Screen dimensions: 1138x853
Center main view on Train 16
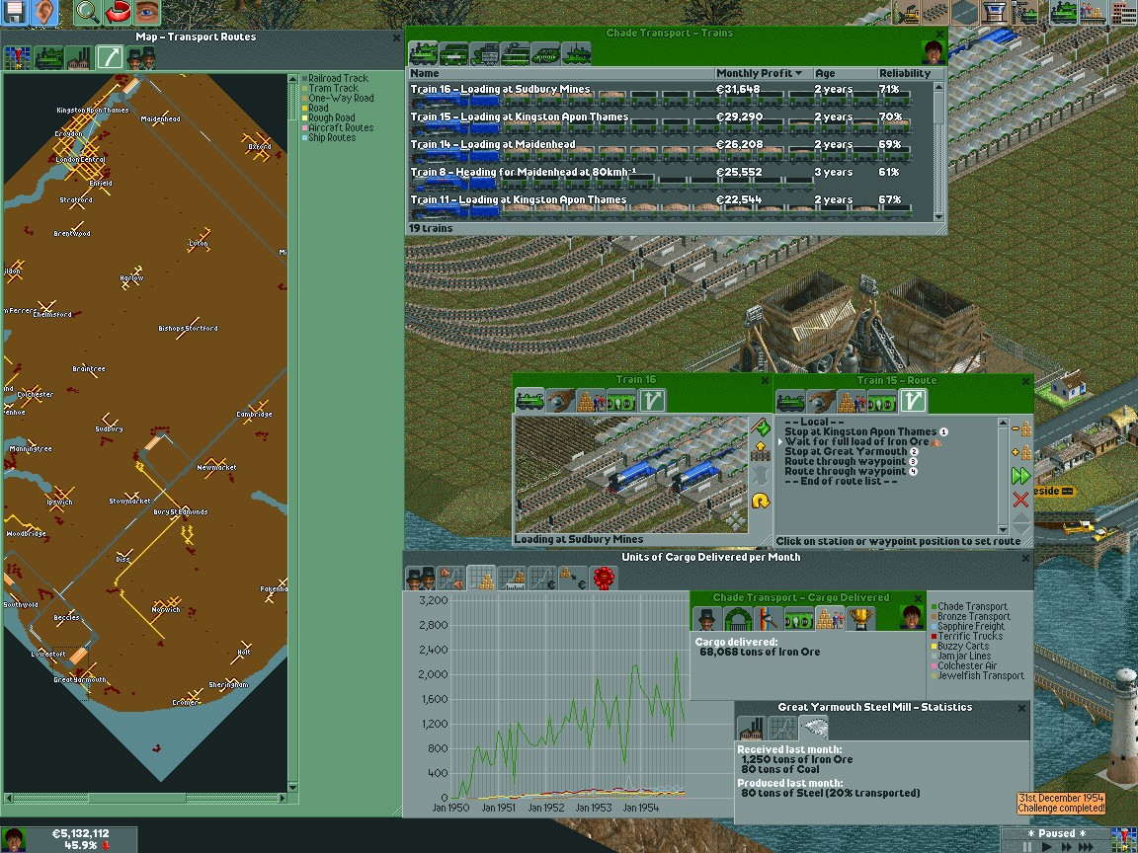point(735,521)
